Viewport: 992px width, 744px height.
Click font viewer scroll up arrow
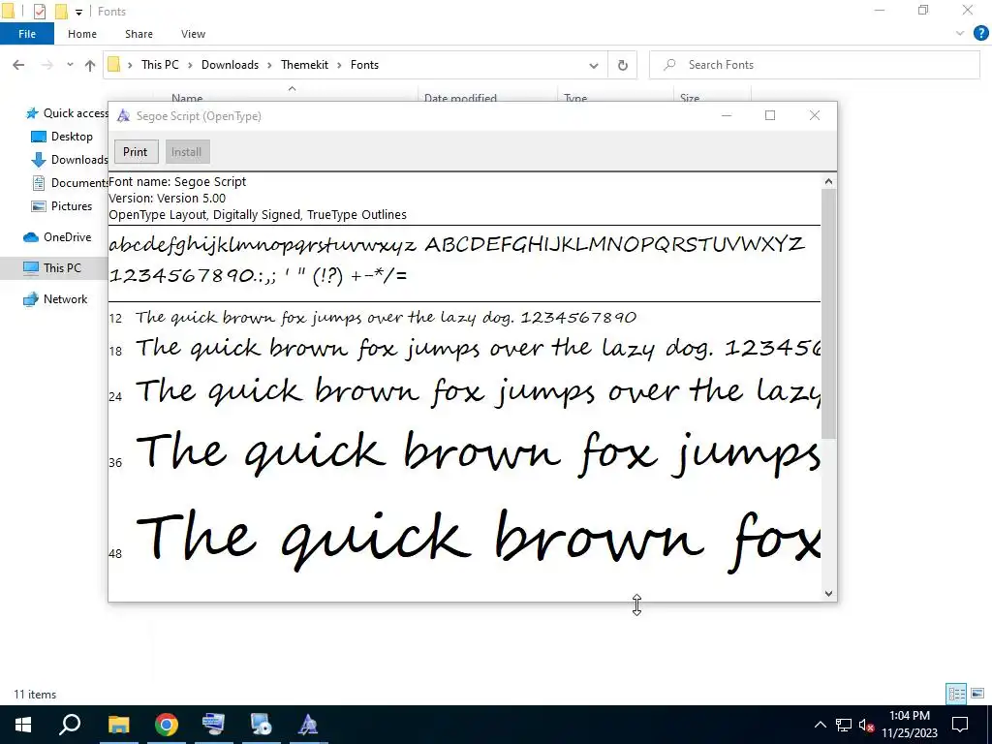tap(829, 181)
